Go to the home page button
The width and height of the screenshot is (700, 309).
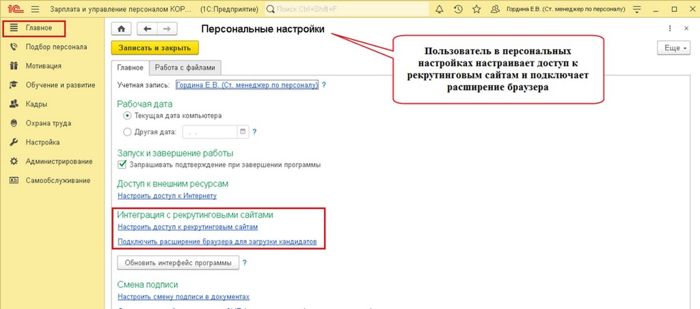coord(122,29)
